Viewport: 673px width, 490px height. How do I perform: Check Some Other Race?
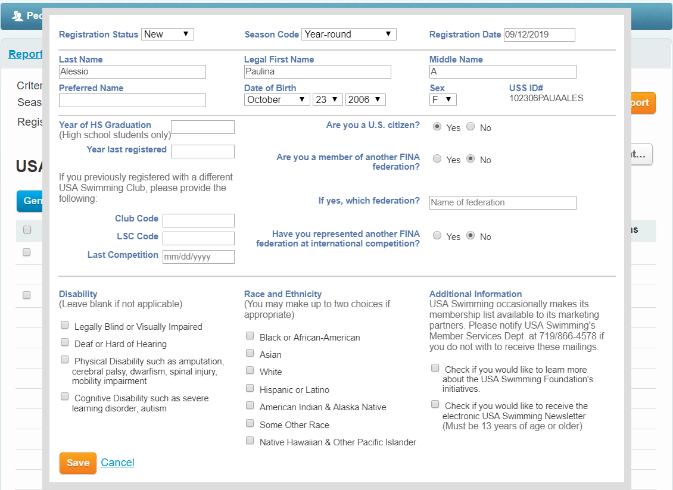(250, 423)
